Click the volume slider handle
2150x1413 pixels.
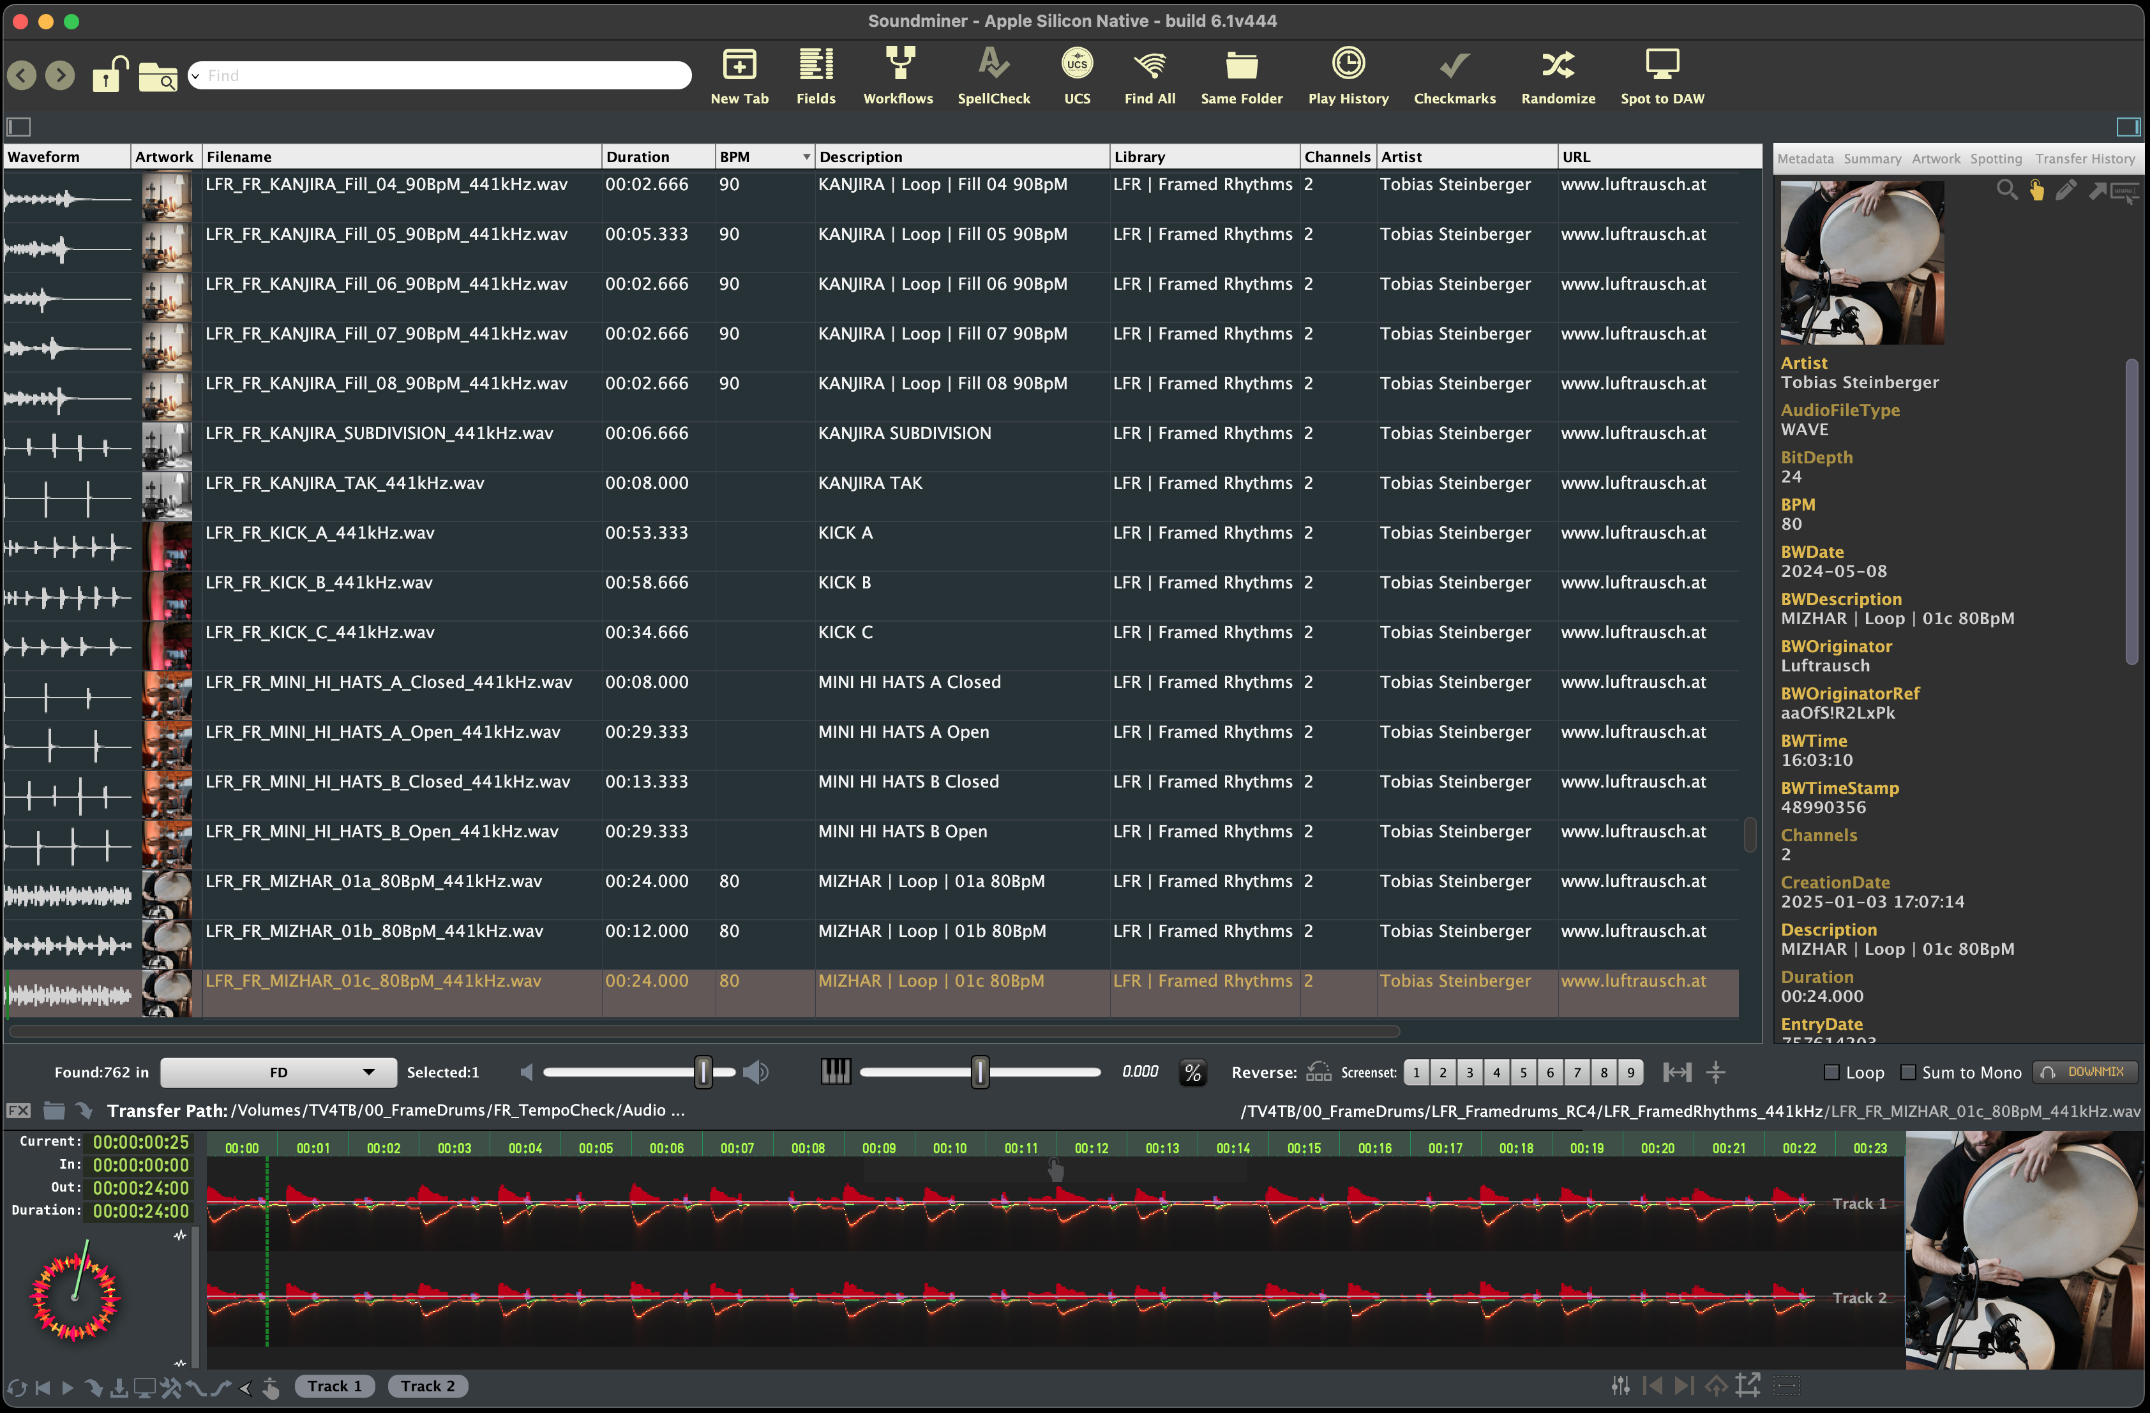[x=703, y=1072]
